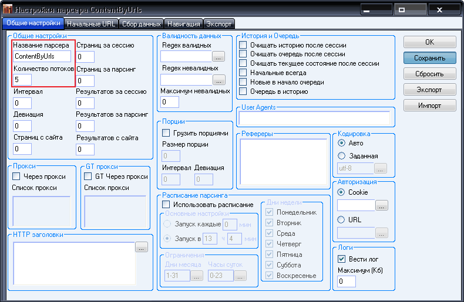This screenshot has height=302, width=464.
Task: Click the Сбросить button
Action: tap(429, 74)
